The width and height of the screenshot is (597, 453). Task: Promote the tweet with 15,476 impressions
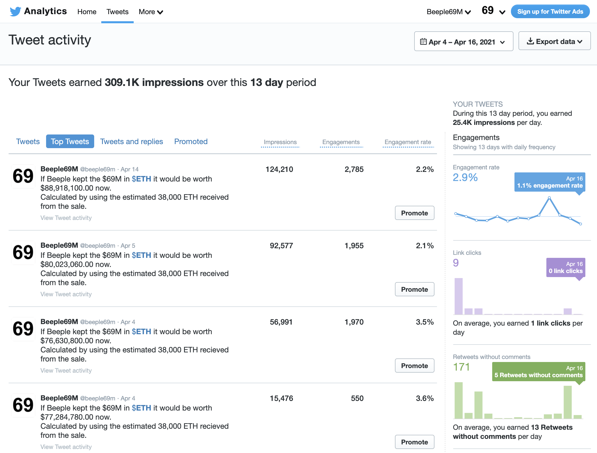click(414, 442)
